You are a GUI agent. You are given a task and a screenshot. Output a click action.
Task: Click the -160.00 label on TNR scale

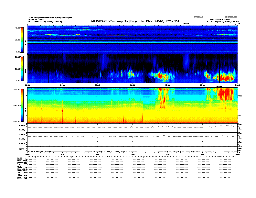click(17, 121)
